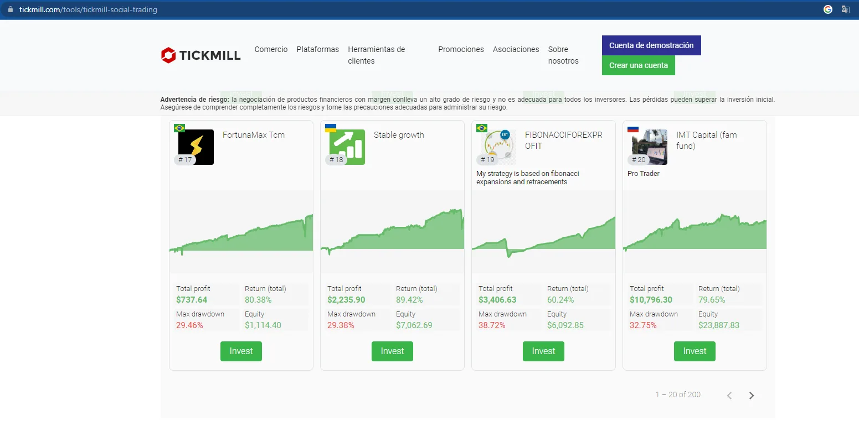This screenshot has height=431, width=859.
Task: Click the $737.64 total profit value
Action: (192, 300)
